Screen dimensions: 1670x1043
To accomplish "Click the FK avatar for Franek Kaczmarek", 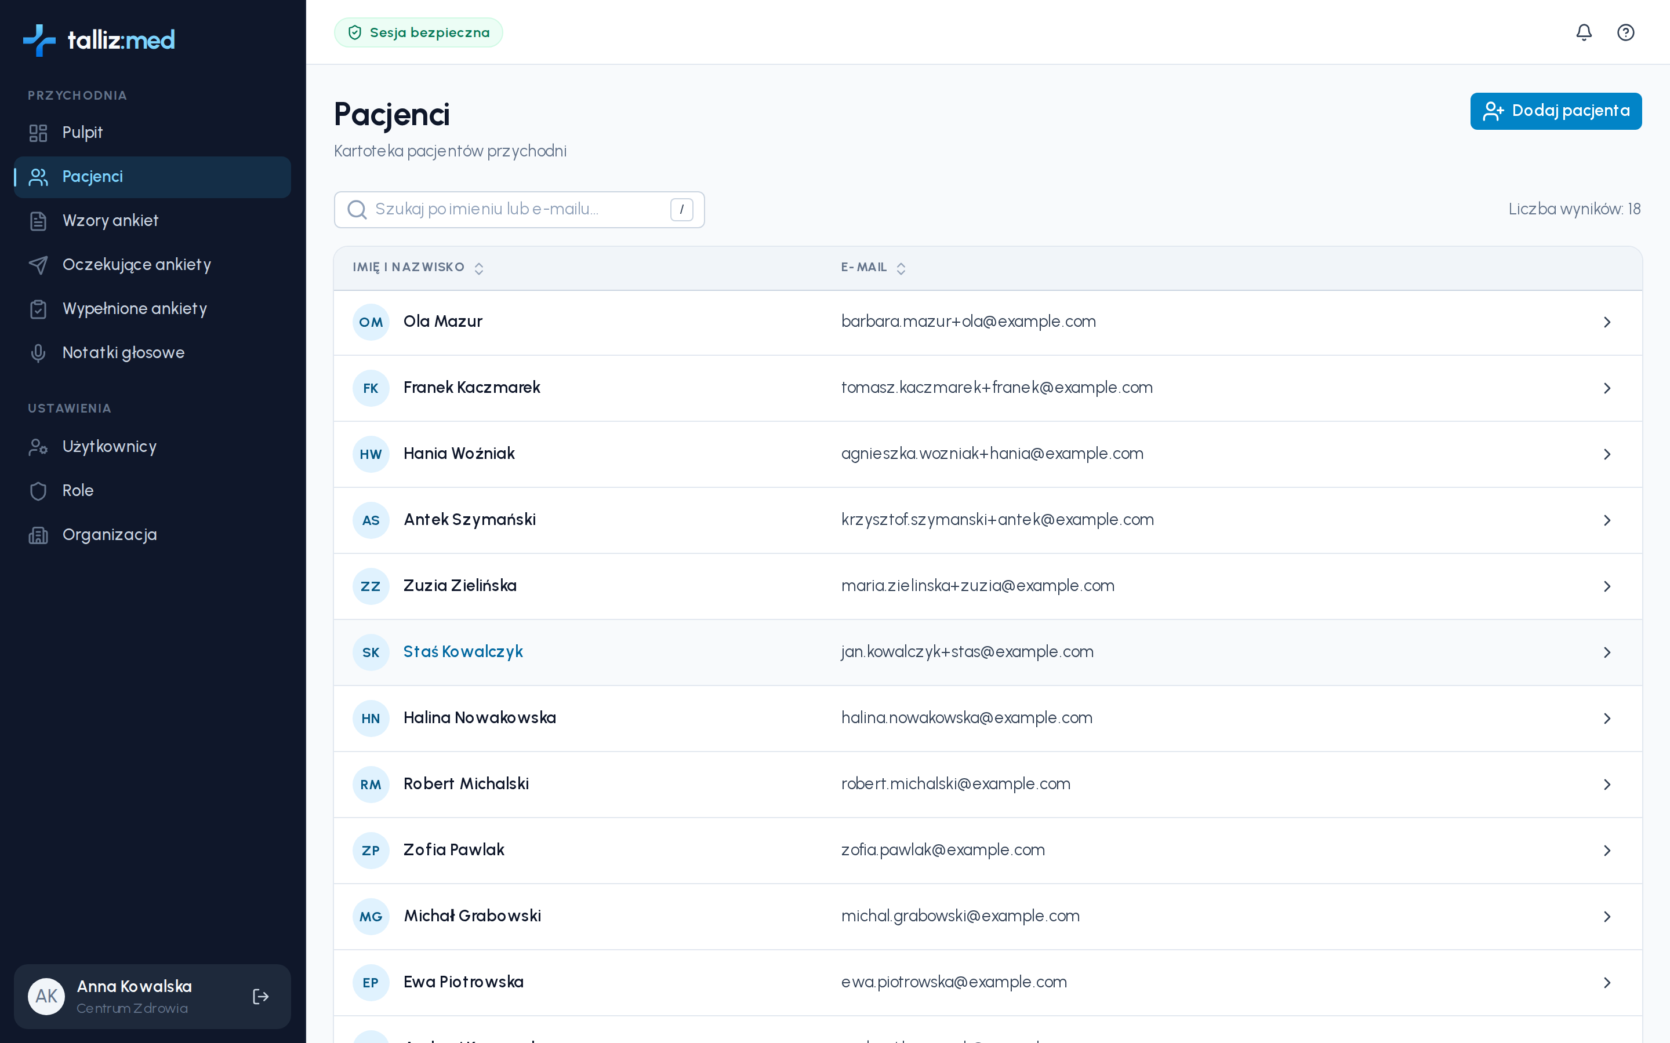I will tap(371, 388).
